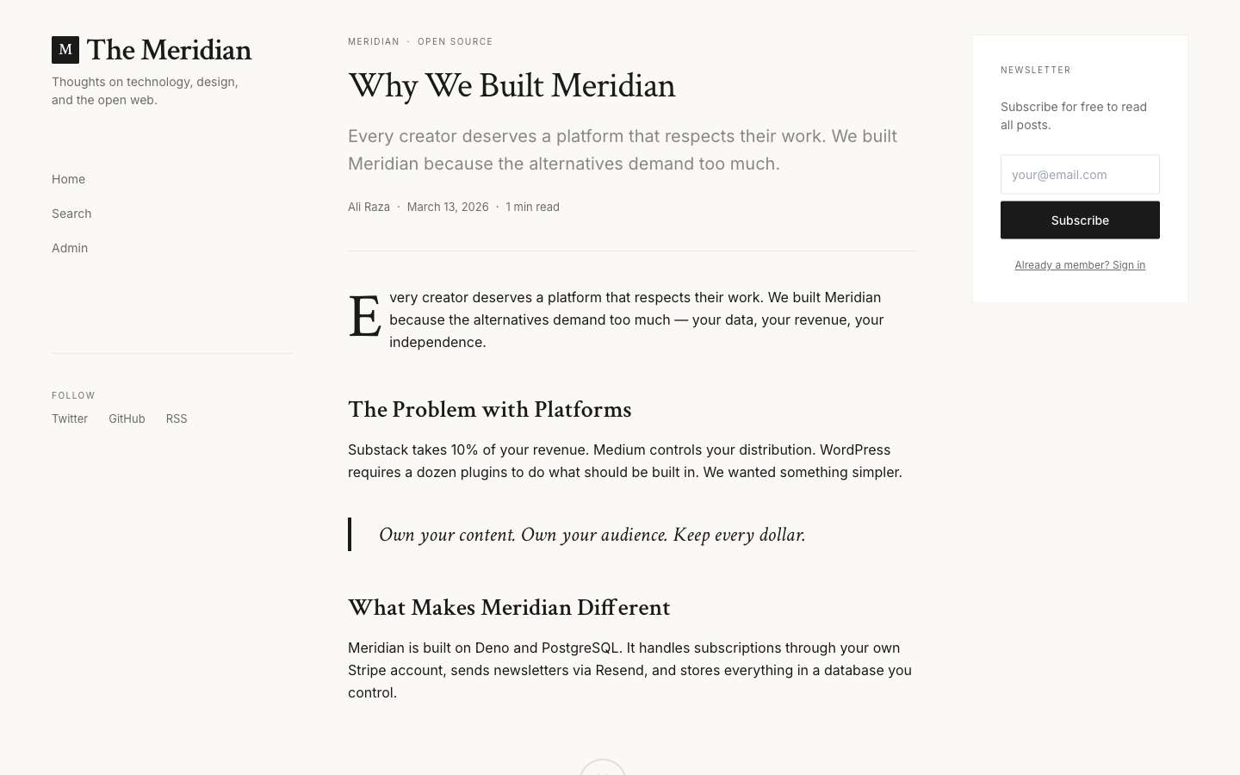Select the MERIDIAN tag above the title
1240x775 pixels.
coord(374,41)
